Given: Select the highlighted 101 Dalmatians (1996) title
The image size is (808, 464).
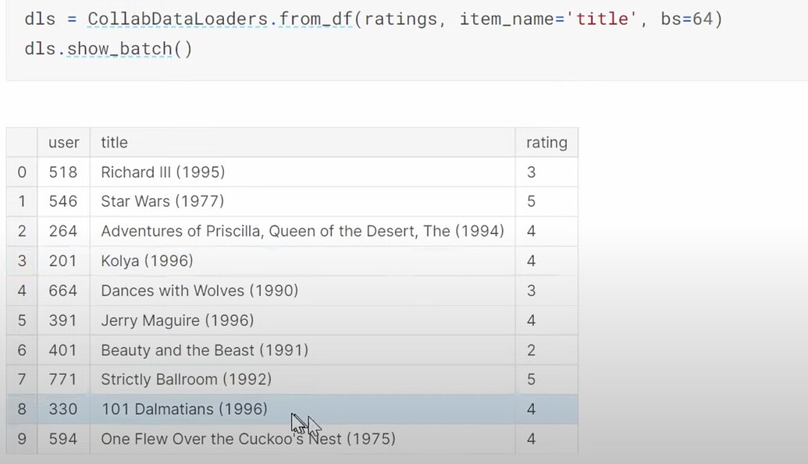Looking at the screenshot, I should pyautogui.click(x=183, y=409).
